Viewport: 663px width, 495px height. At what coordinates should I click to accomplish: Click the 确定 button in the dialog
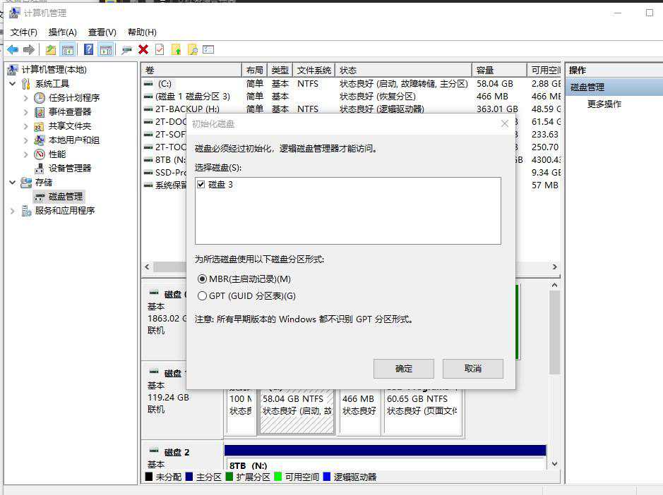tap(403, 369)
